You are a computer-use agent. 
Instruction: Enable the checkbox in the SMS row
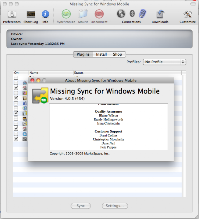(16, 124)
